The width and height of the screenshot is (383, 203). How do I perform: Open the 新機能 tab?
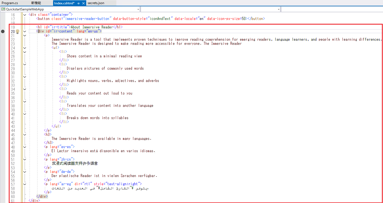[36, 3]
